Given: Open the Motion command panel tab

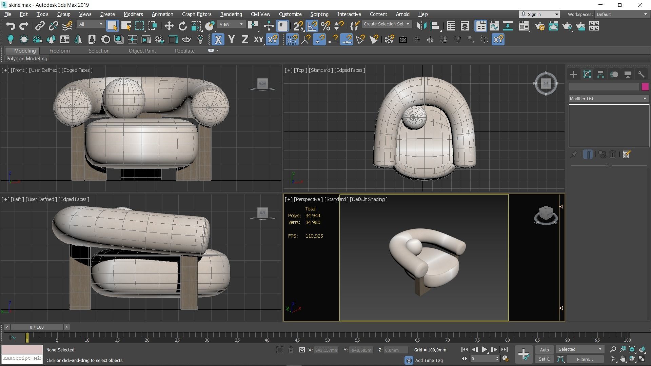Looking at the screenshot, I should pos(614,74).
